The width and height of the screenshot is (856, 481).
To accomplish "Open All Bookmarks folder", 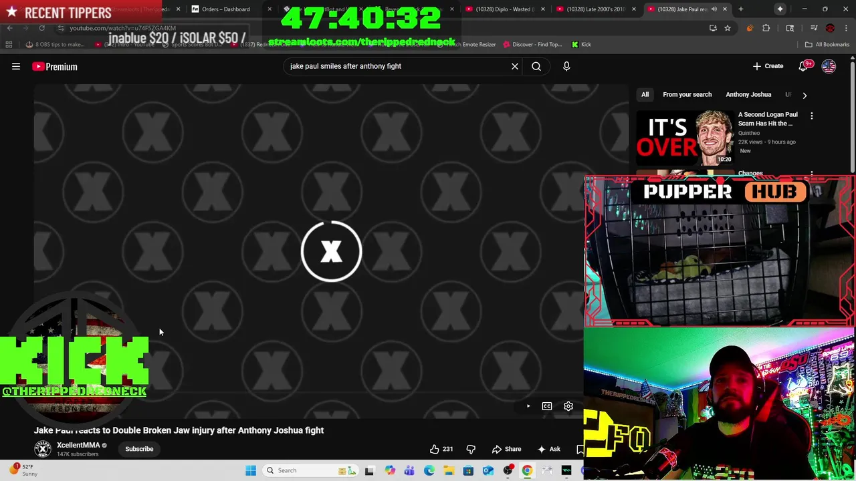I will 827,45.
